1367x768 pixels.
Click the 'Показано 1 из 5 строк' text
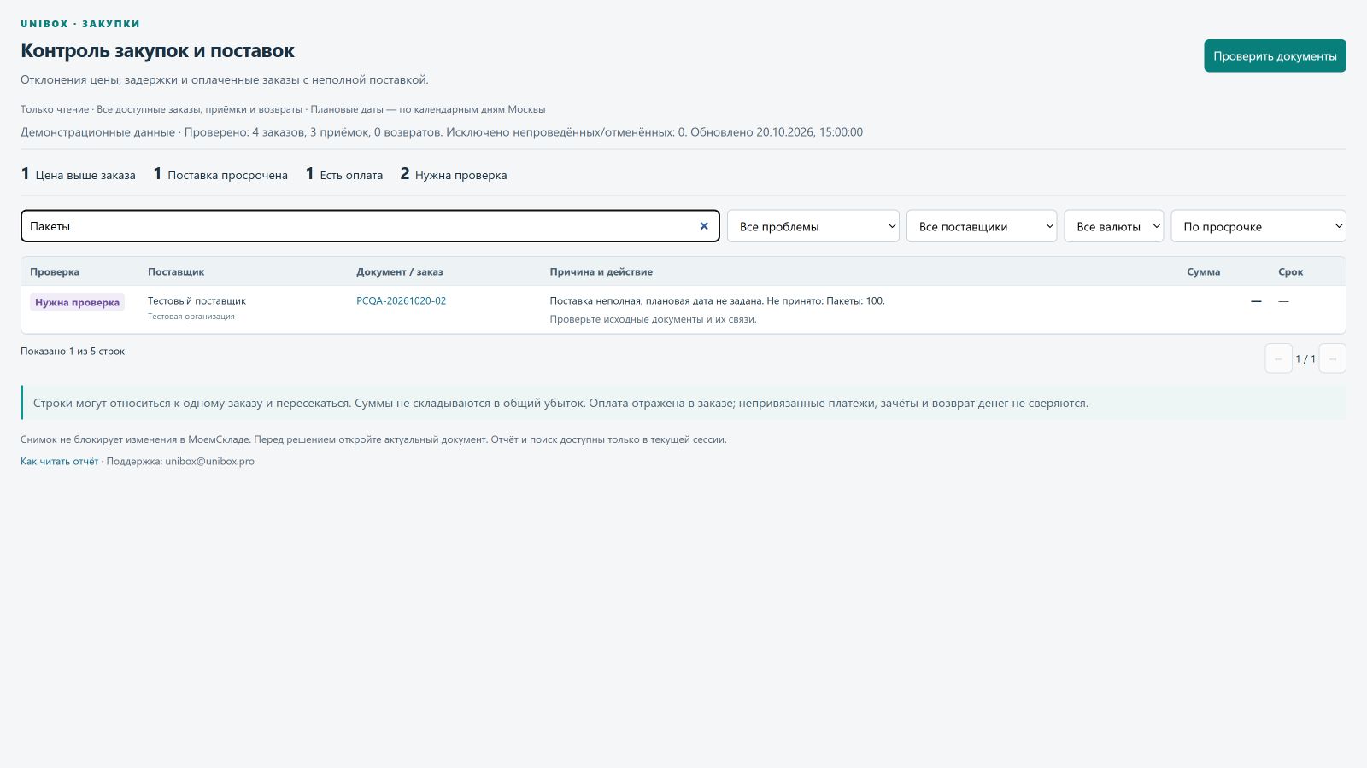click(73, 351)
